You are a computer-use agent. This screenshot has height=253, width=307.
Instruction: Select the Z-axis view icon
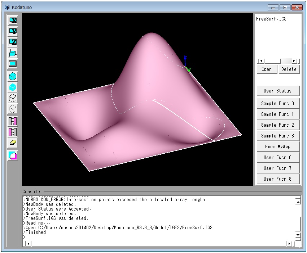[x=13, y=42]
